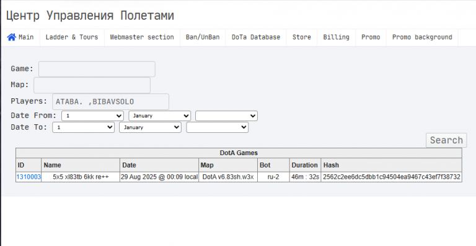Open the Ban/UnBan page

pyautogui.click(x=203, y=37)
